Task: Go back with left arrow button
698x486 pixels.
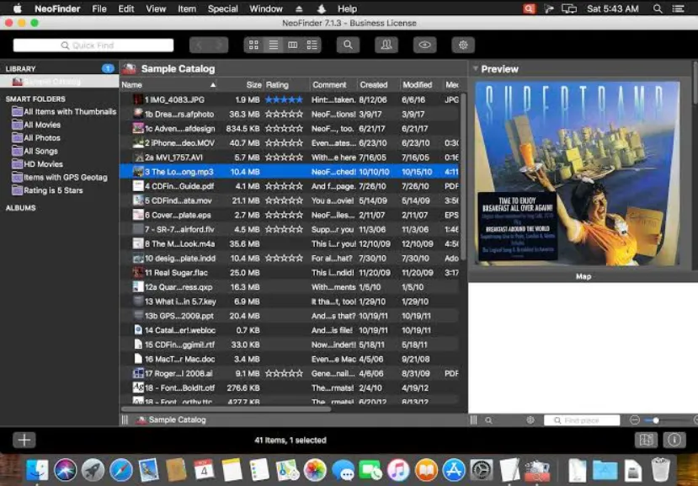Action: 199,45
